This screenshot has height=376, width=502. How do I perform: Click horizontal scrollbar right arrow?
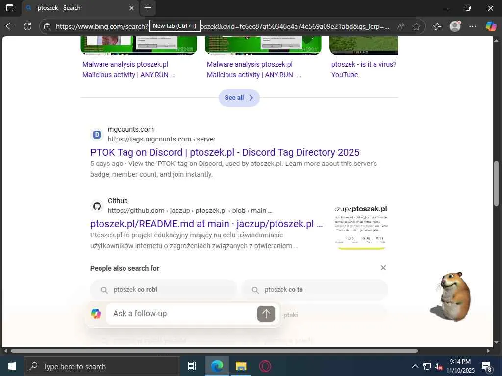488,351
